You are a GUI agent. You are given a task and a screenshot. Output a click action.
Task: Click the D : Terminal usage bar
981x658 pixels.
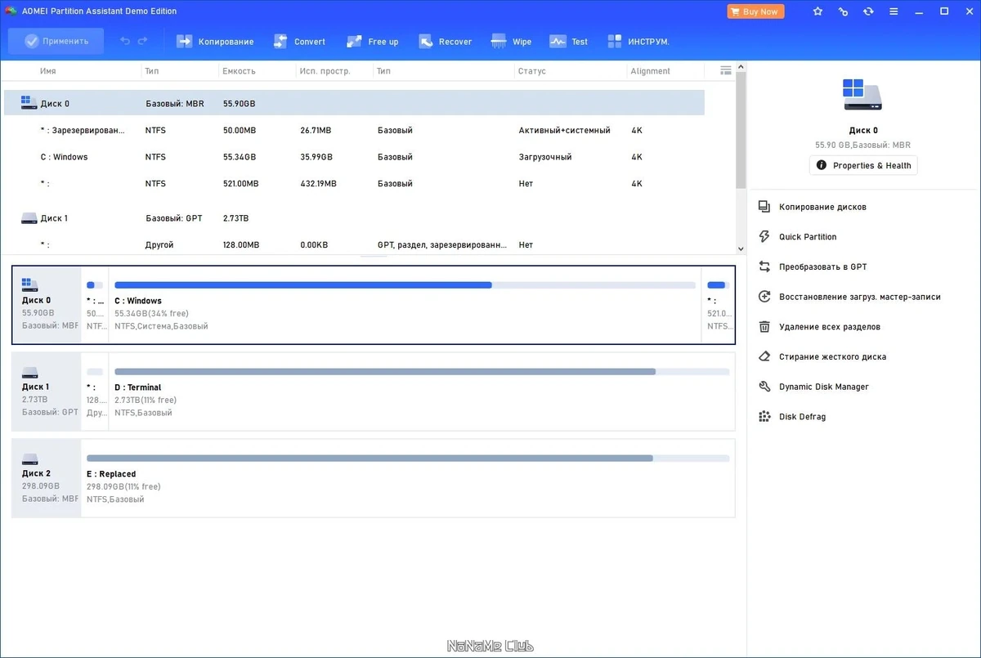(x=422, y=372)
